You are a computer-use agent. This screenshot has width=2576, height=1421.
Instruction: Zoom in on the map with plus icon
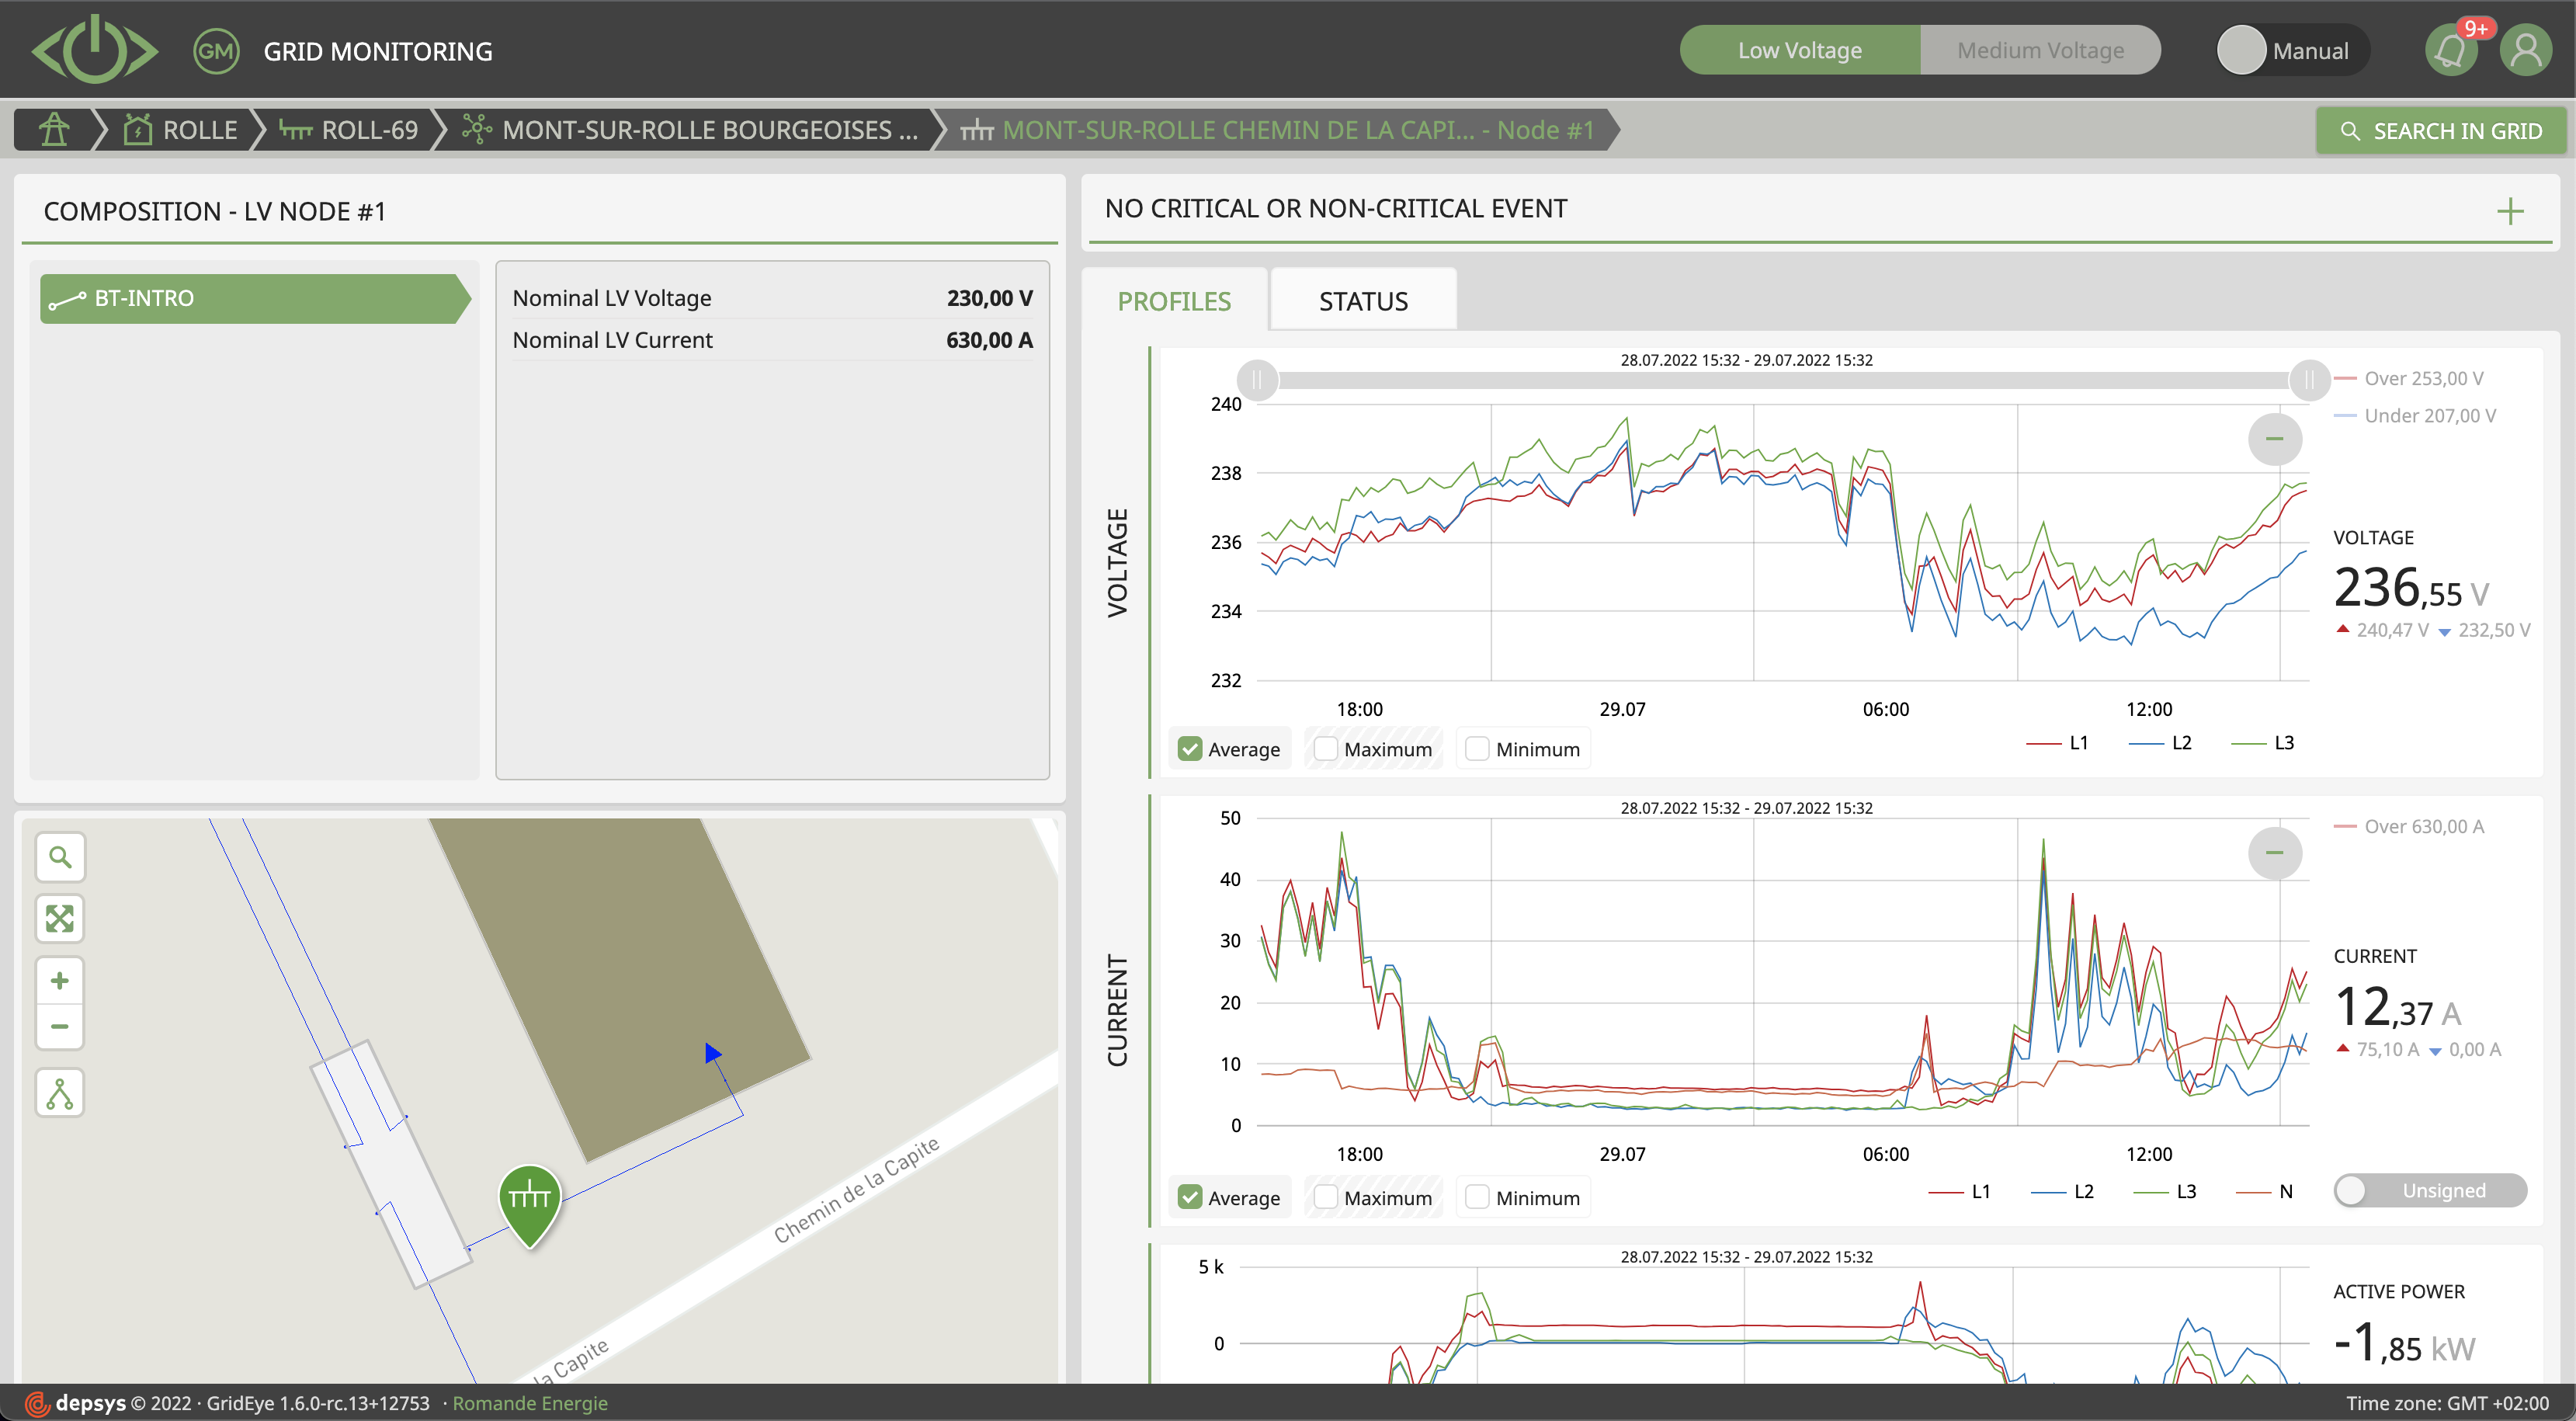pos(59,980)
